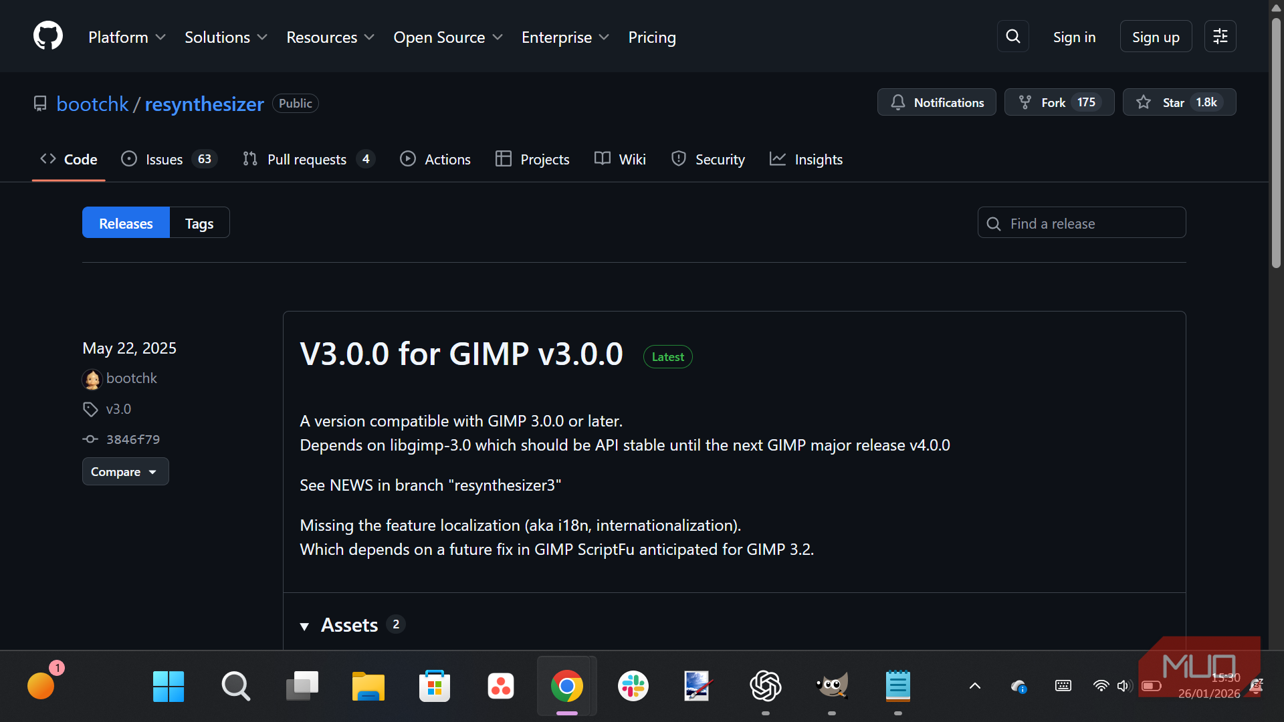Viewport: 1284px width, 722px height.
Task: Expand the Solutions menu
Action: (x=226, y=37)
